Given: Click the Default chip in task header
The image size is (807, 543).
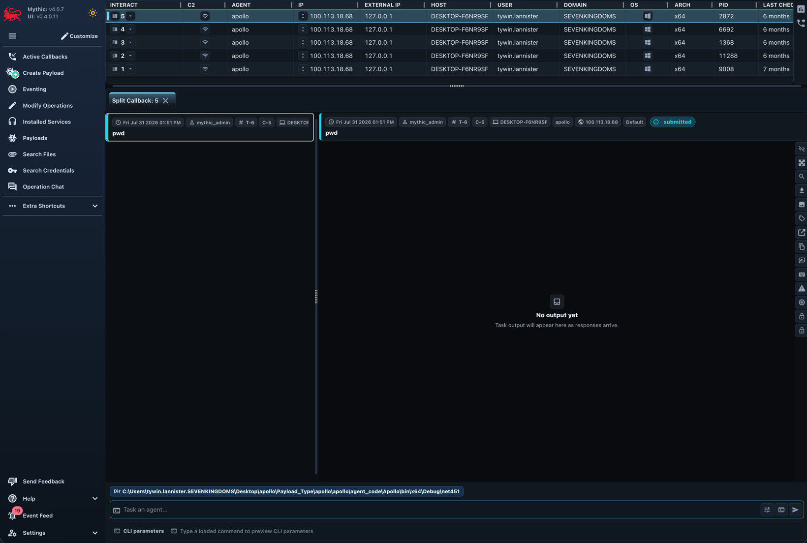Looking at the screenshot, I should coord(634,122).
